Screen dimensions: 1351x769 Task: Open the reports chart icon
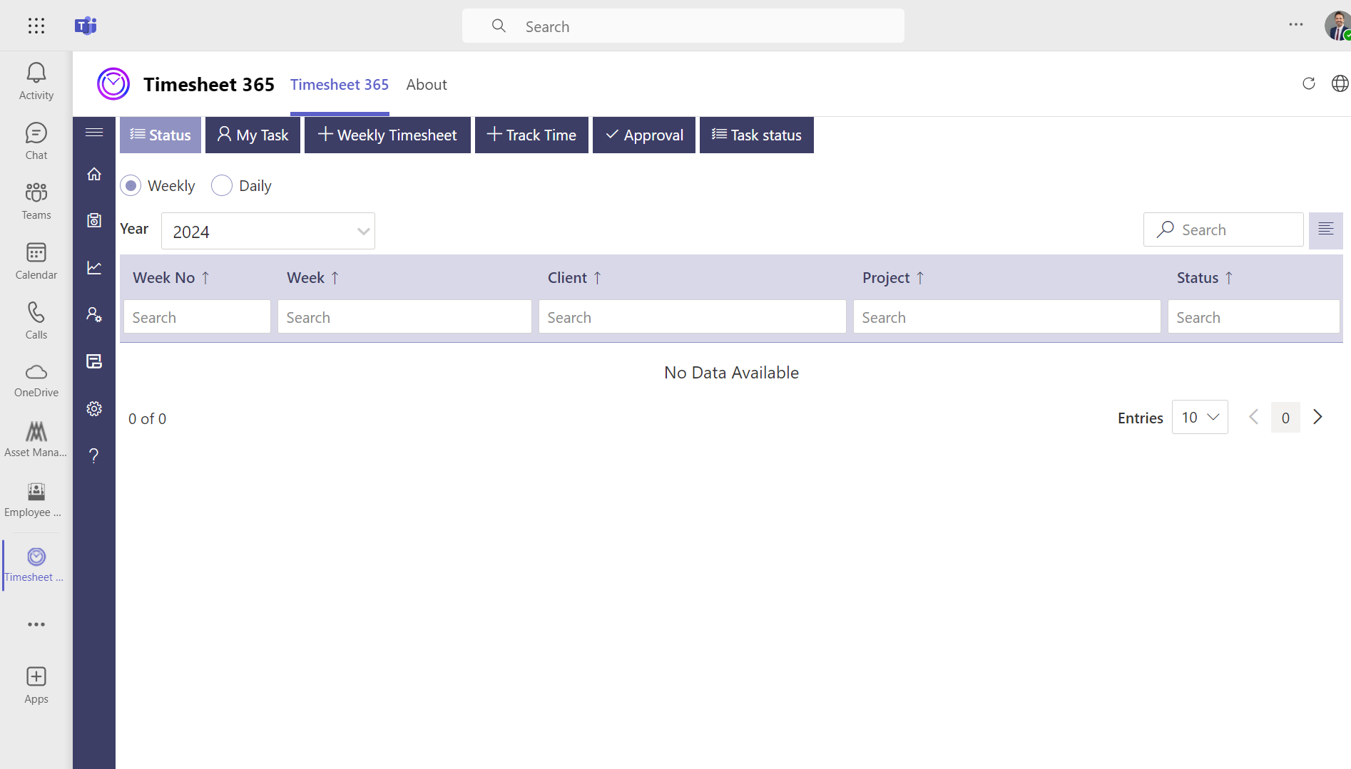click(x=94, y=267)
